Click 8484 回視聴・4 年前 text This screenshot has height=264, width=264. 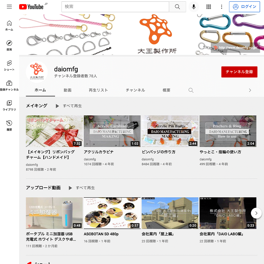tap(157, 164)
